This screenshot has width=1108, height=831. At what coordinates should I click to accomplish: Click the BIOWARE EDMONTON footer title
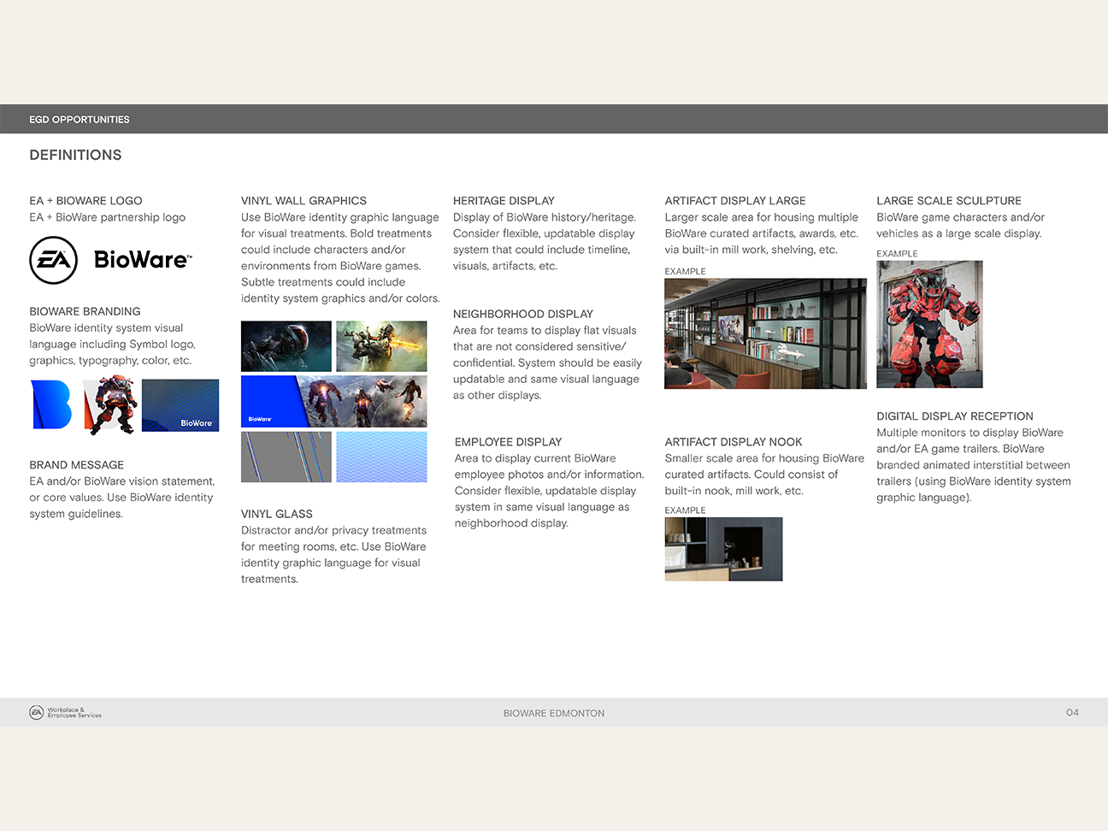coord(554,713)
